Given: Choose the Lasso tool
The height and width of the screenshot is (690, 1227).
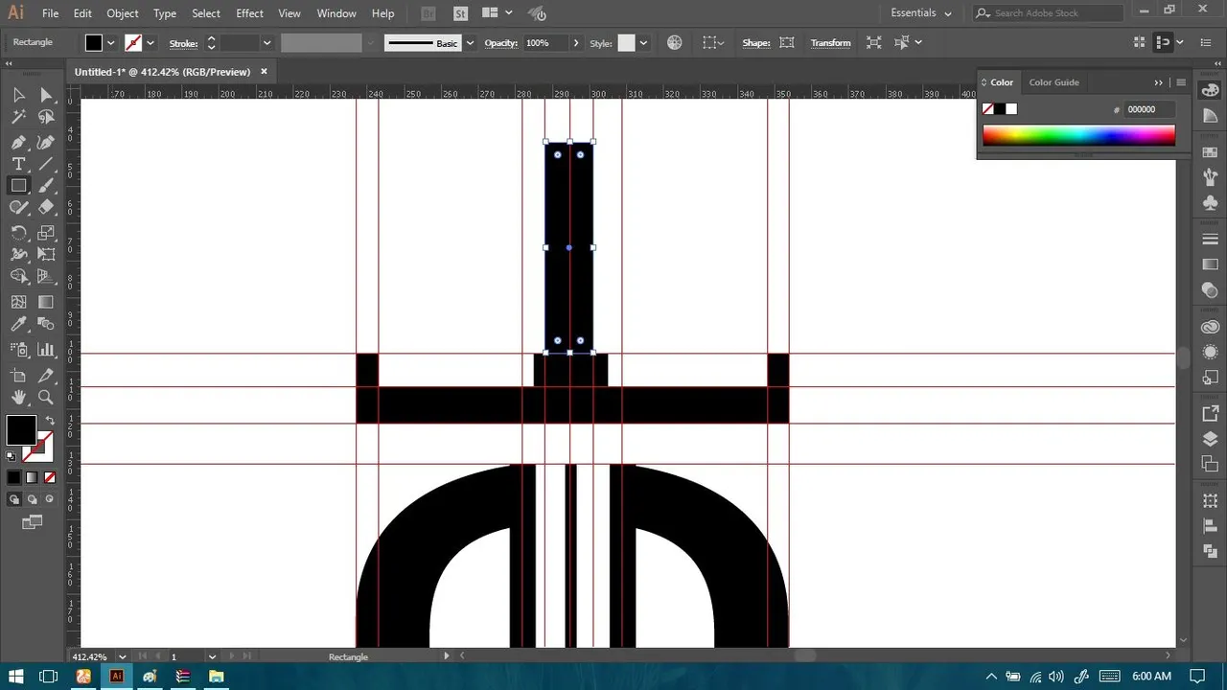Looking at the screenshot, I should point(46,117).
